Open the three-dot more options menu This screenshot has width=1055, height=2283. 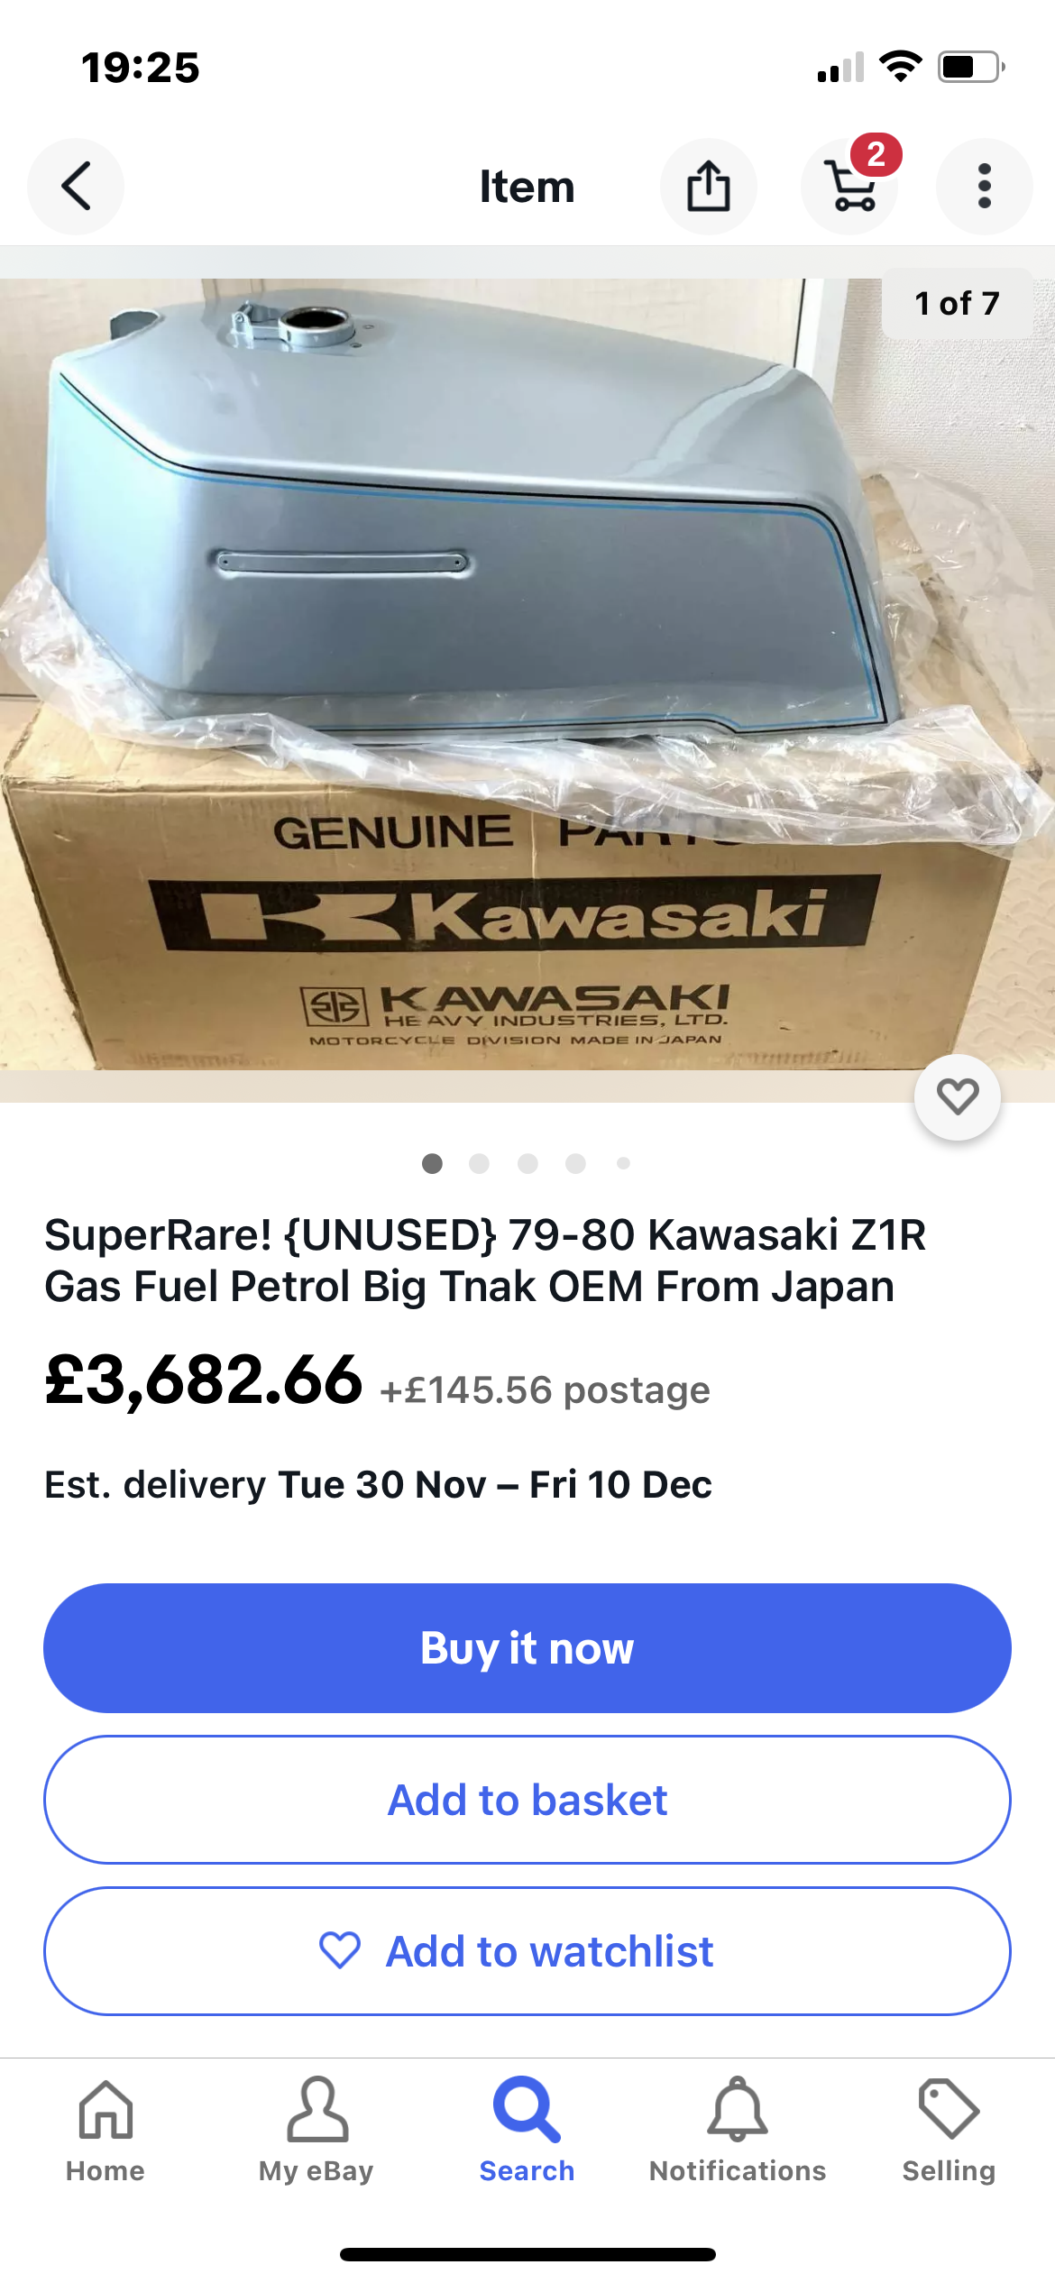tap(985, 187)
